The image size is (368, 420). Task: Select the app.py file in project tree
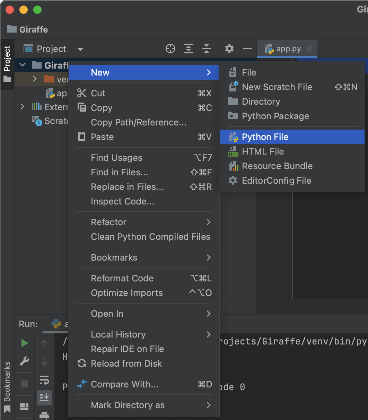[x=56, y=93]
